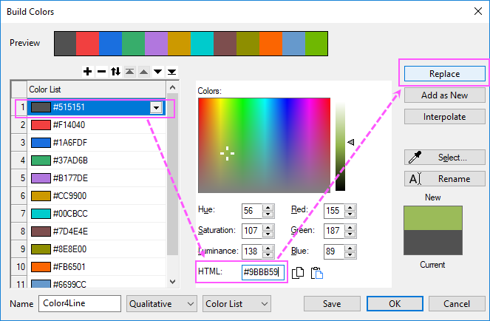Click the purple swatch in Preview strip
Image resolution: width=490 pixels, height=321 pixels.
156,44
